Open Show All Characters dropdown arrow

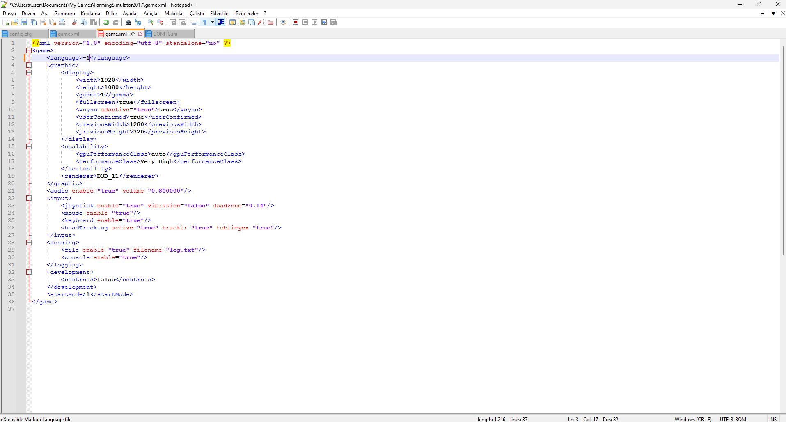pyautogui.click(x=212, y=22)
